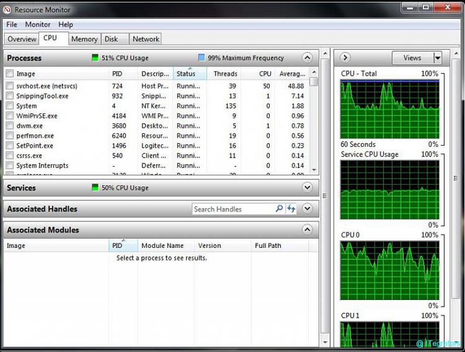Click the main pane scrollbar up arrow

[x=325, y=53]
